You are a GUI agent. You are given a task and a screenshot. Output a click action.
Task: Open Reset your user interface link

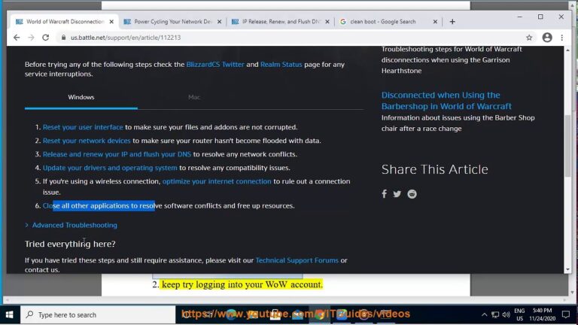point(83,127)
